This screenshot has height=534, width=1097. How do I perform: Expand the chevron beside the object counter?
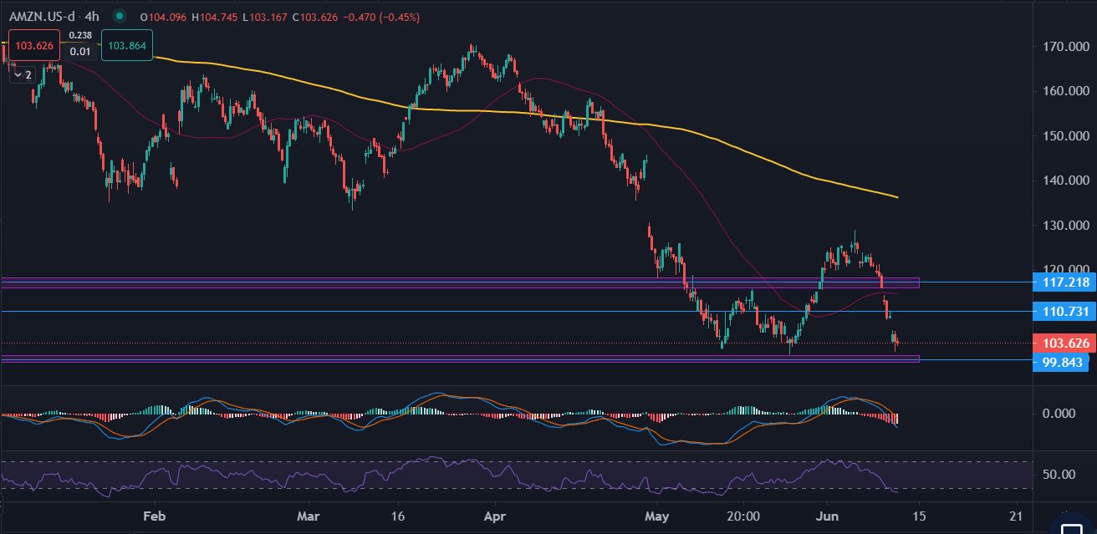[18, 74]
